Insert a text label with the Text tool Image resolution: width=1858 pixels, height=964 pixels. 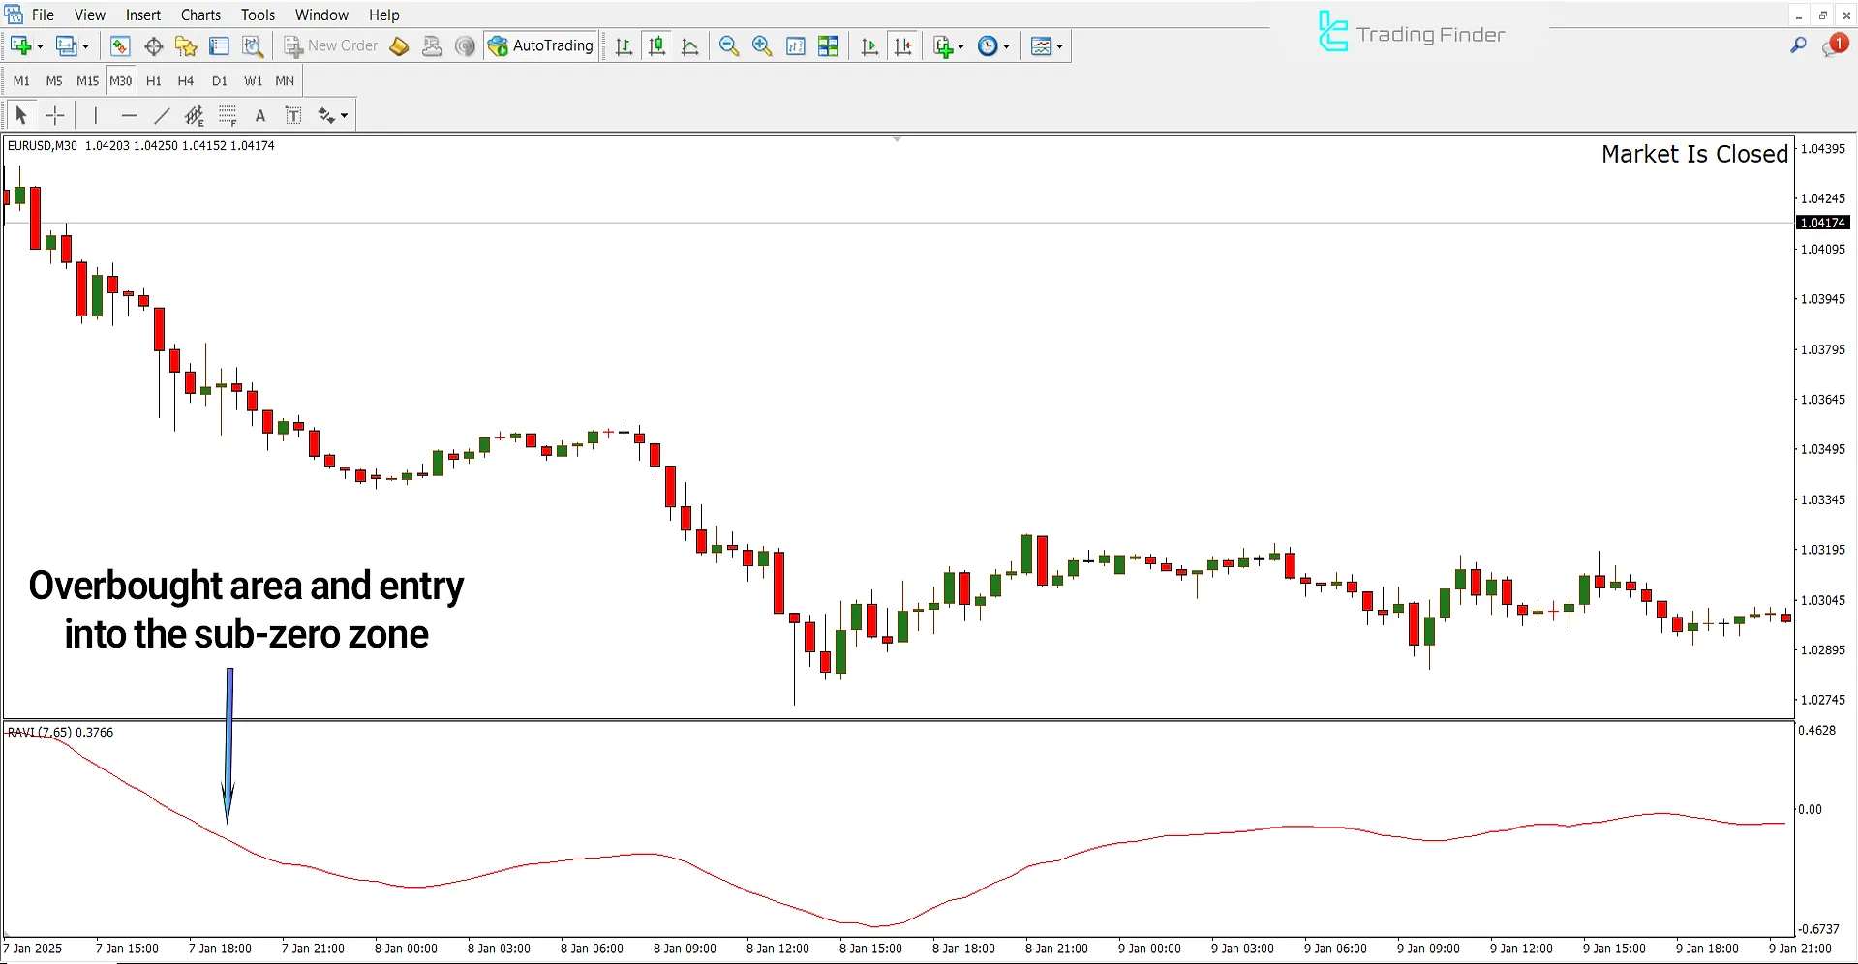click(293, 115)
